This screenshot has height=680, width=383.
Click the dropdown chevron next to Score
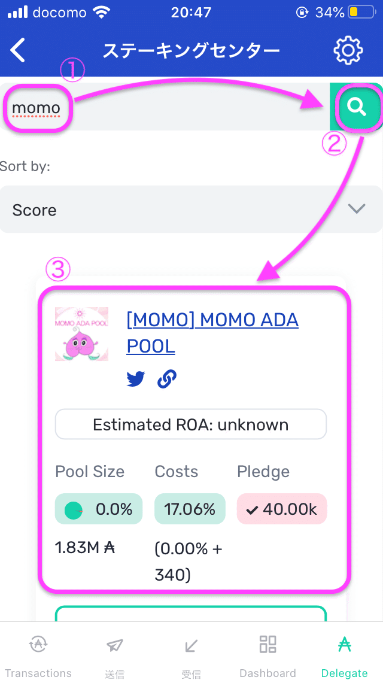[357, 209]
